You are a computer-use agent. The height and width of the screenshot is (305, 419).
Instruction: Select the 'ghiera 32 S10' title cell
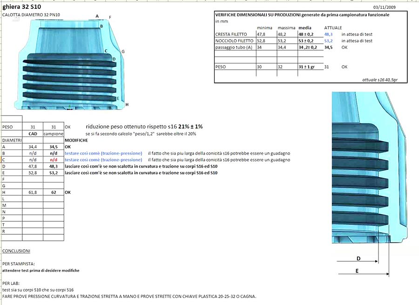[x=21, y=7]
